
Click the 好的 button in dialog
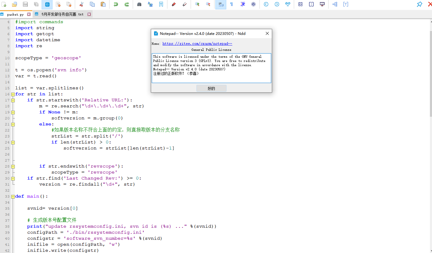point(211,88)
